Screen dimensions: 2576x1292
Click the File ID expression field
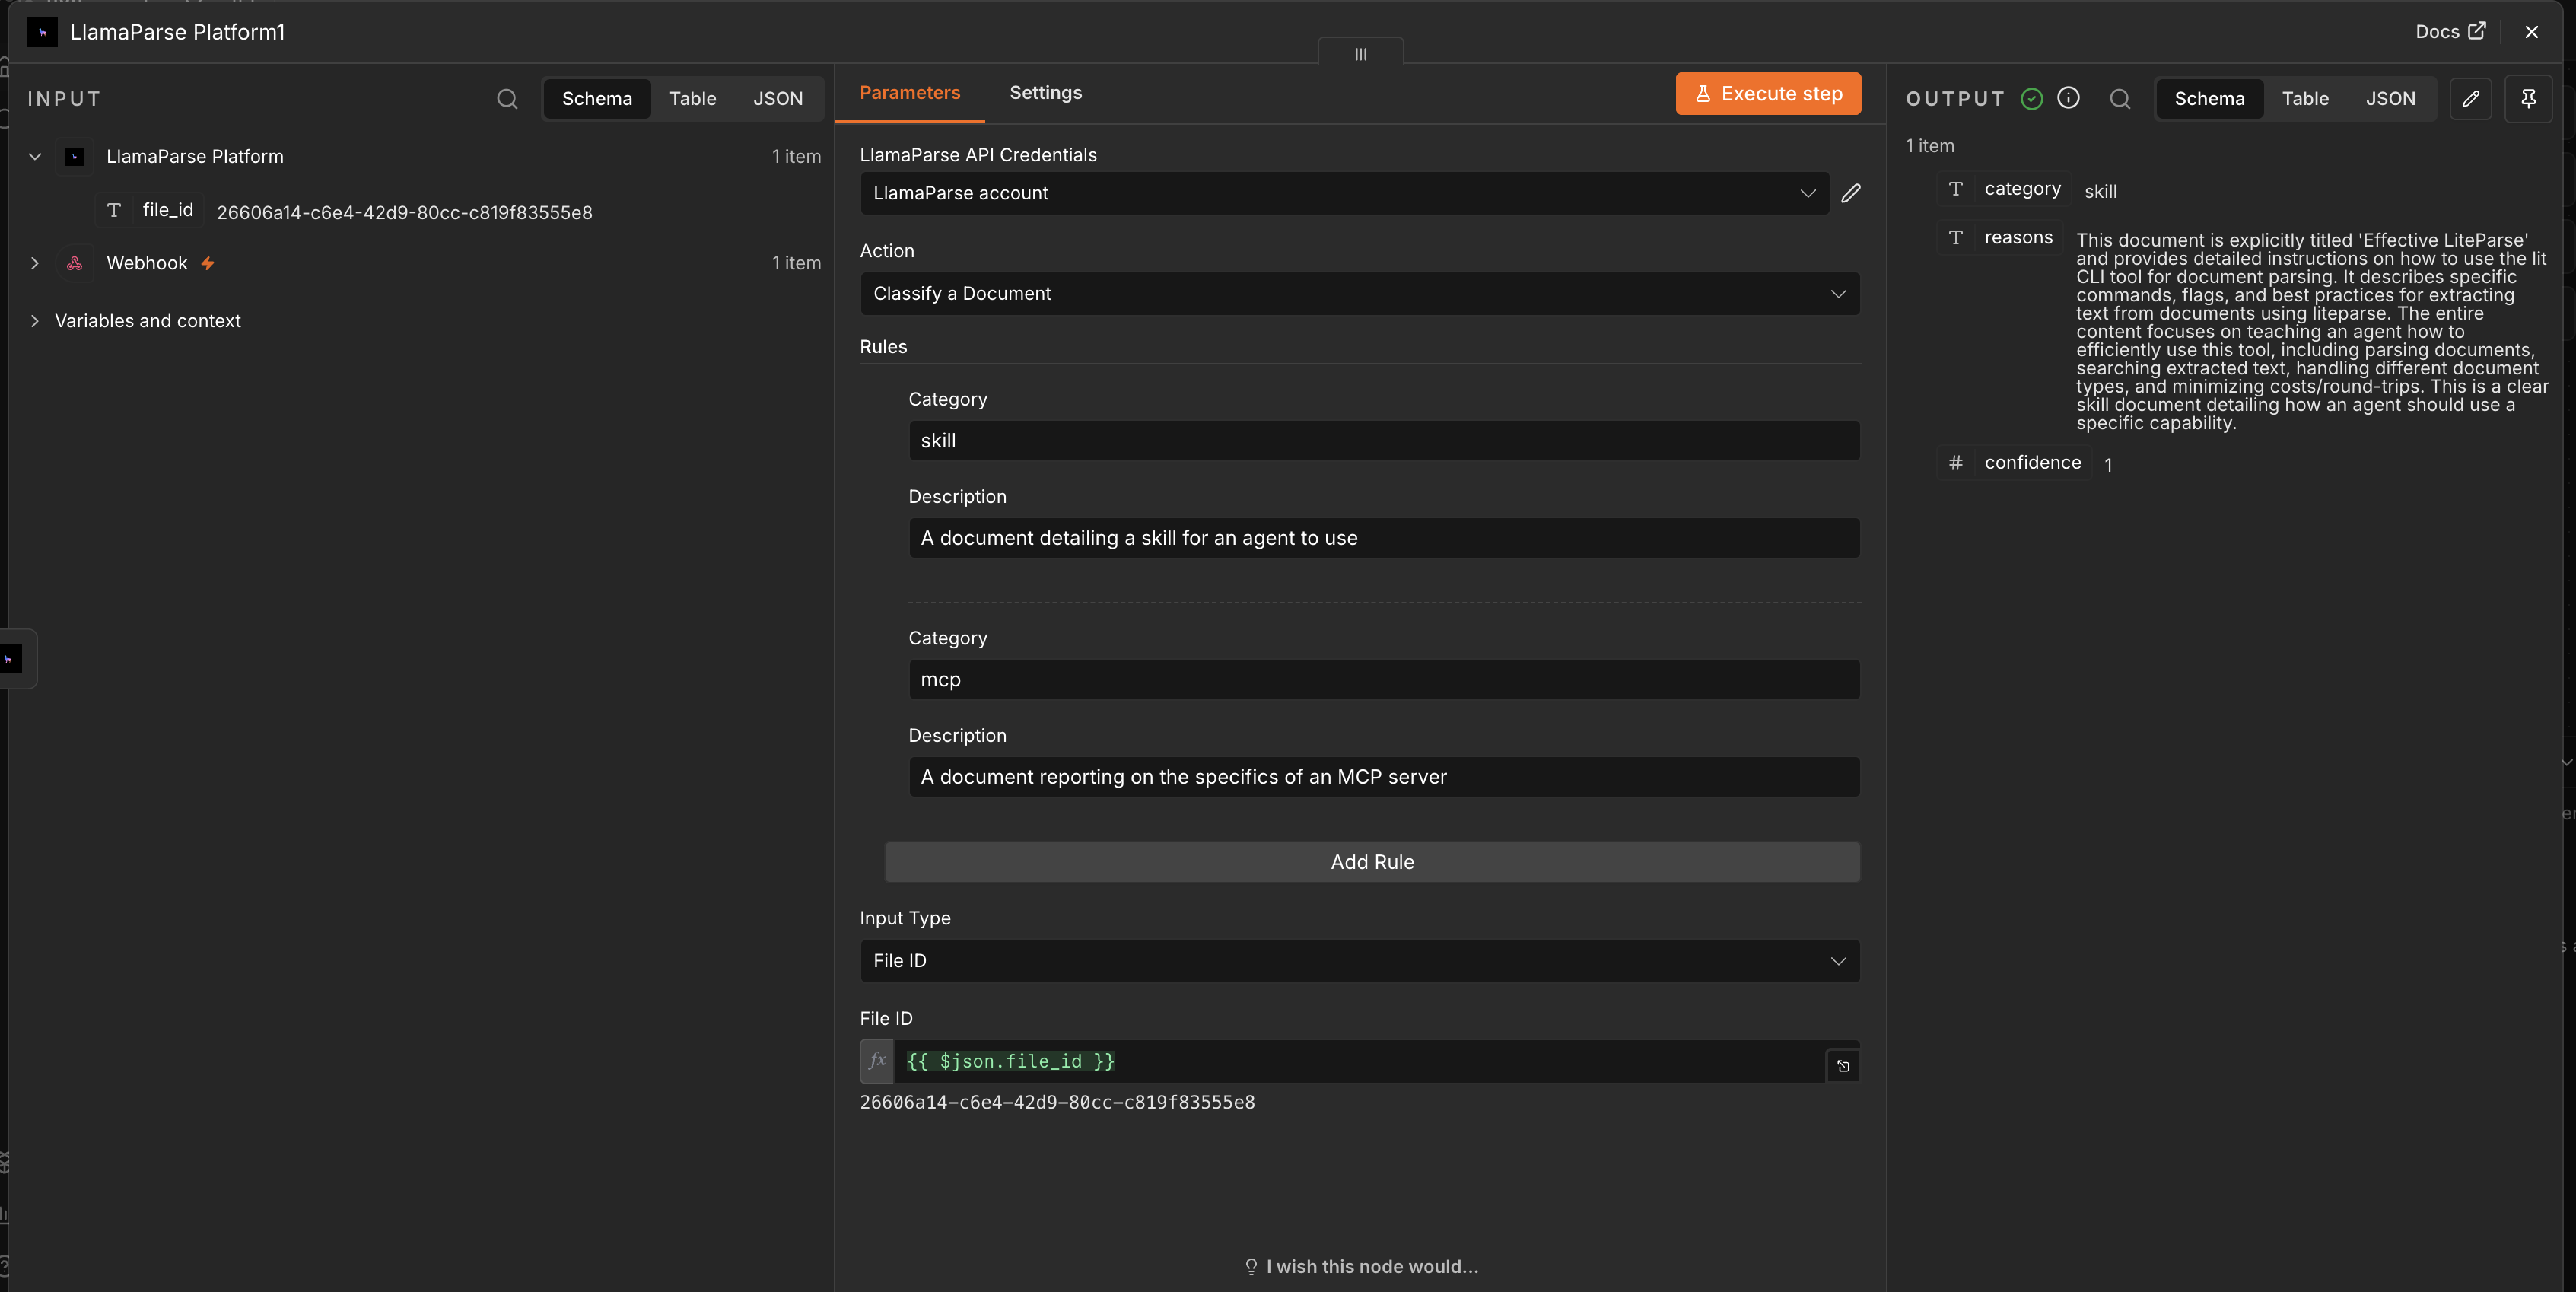(1360, 1061)
